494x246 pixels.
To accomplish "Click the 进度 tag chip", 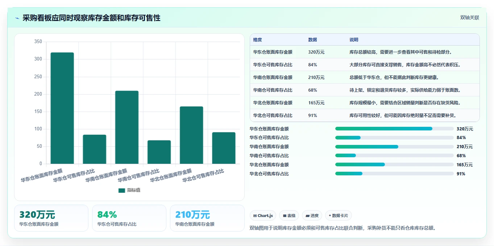I will pos(312,216).
